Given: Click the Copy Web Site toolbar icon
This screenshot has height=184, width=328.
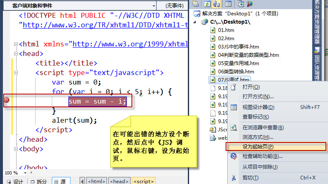Looking at the screenshot, I should coord(241,4).
